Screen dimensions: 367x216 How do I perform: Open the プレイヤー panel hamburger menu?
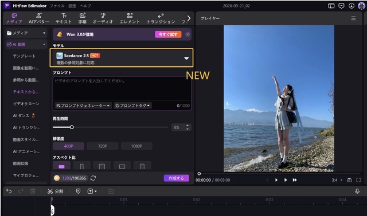coord(353,18)
